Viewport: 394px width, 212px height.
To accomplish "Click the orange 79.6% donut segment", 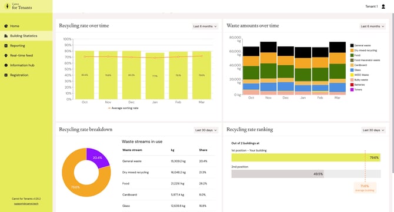I will (x=75, y=187).
